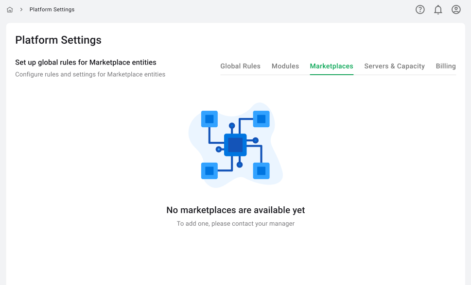The height and width of the screenshot is (285, 471).
Task: Click the bottom-right square node in the illustration
Action: (261, 170)
